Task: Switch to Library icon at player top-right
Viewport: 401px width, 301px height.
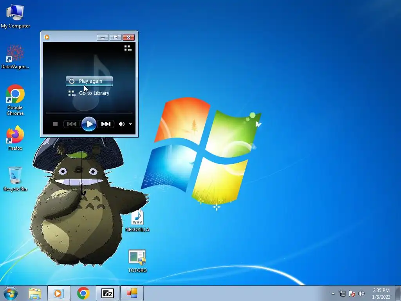Action: (x=128, y=48)
